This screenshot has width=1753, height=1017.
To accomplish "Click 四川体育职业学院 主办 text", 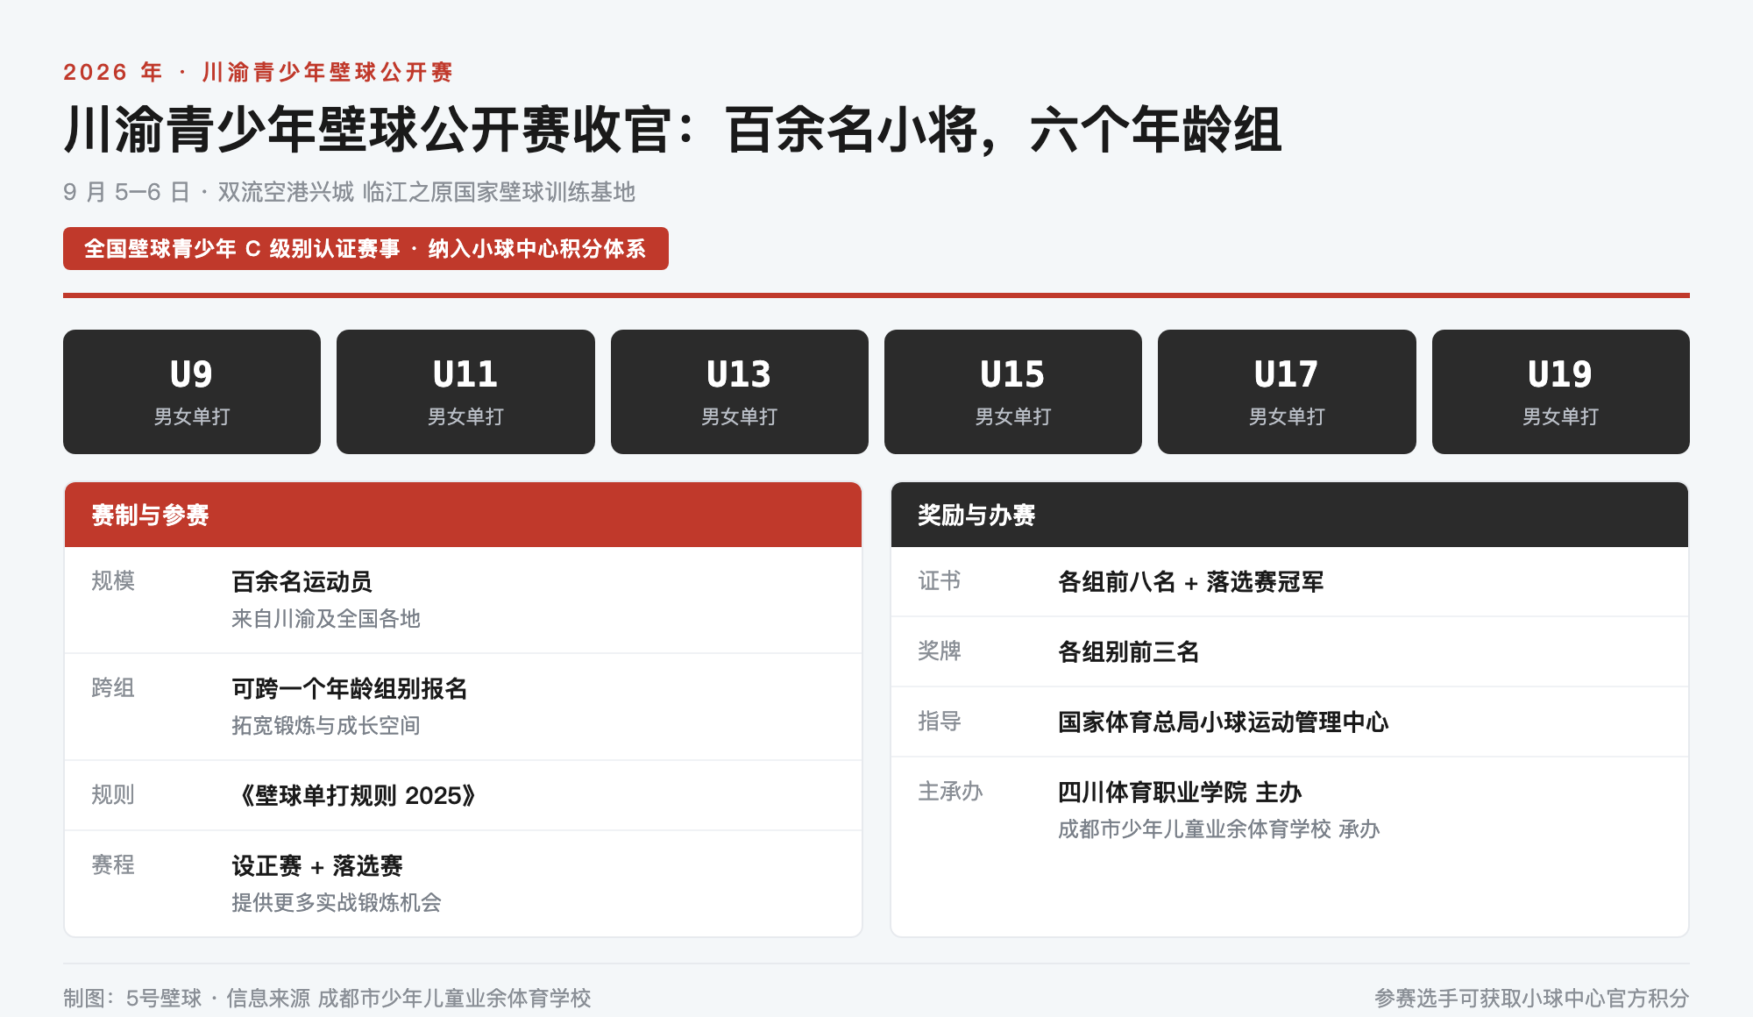I will [1180, 792].
